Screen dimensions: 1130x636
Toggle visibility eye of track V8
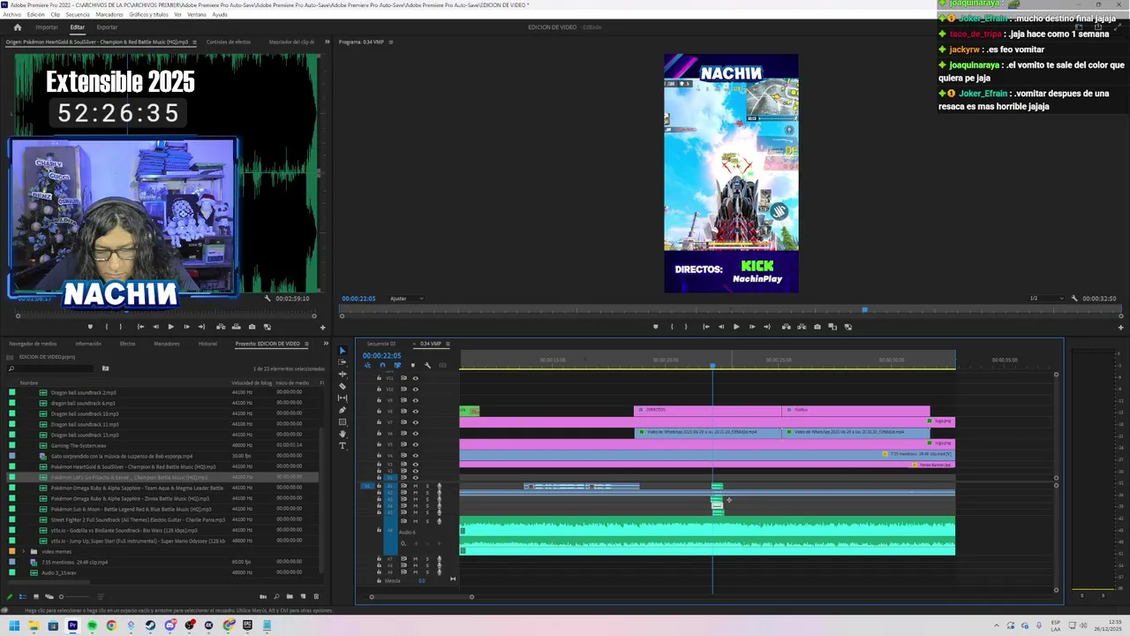point(415,411)
